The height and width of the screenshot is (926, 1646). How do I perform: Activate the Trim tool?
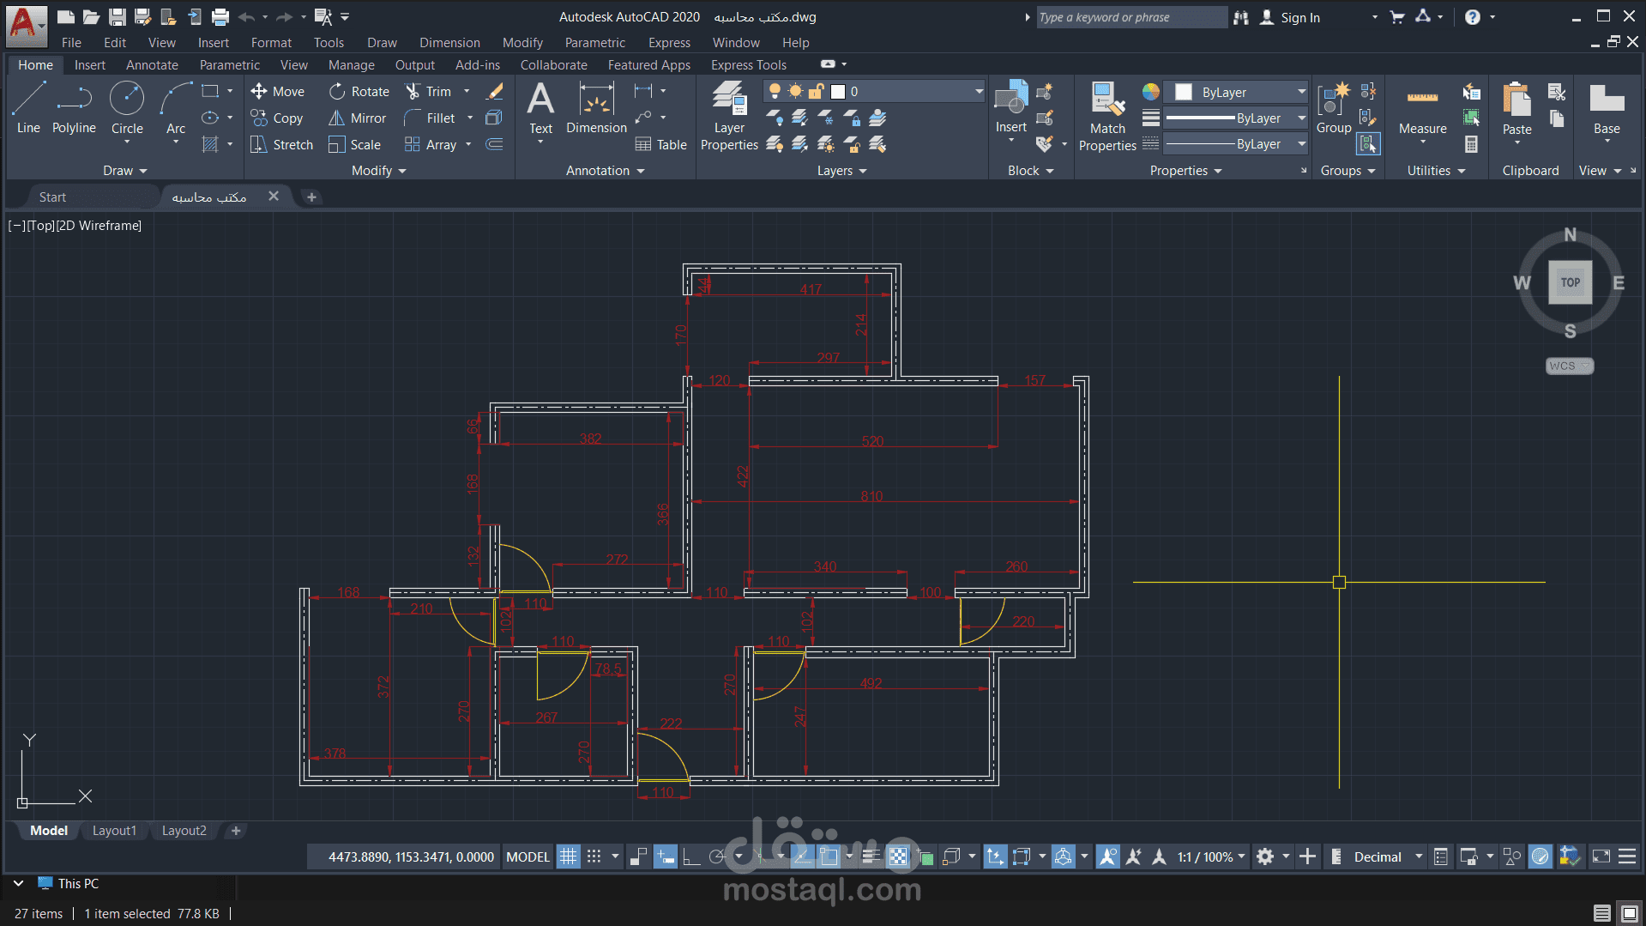[x=428, y=92]
